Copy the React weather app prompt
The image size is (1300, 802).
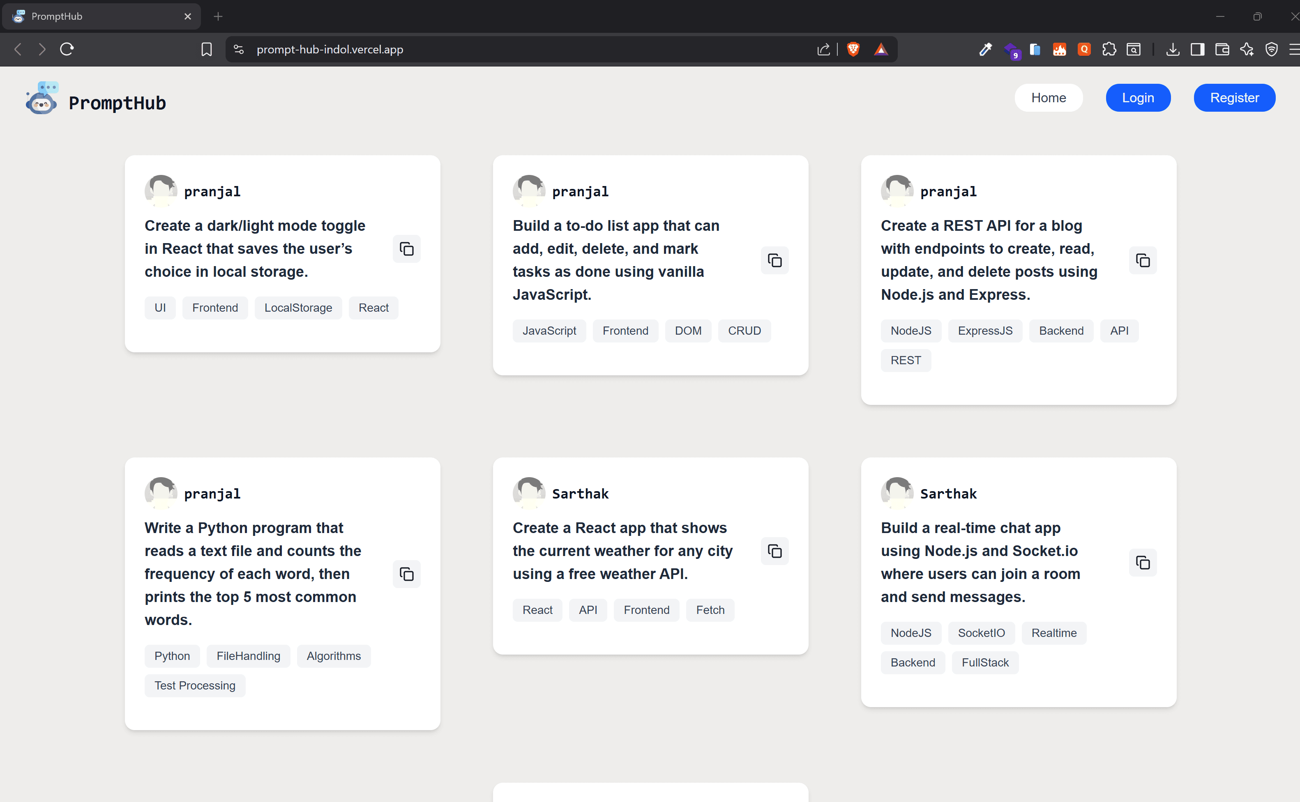pyautogui.click(x=774, y=551)
